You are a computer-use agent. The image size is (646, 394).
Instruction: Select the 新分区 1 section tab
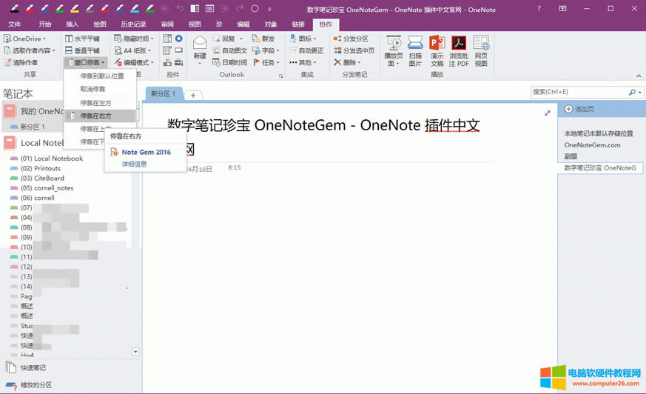[x=164, y=93]
